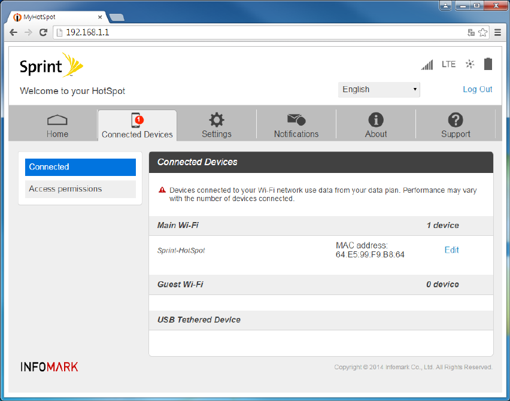Viewport: 510px width, 401px height.
Task: Click the translate page icon in the address bar
Action: coord(471,32)
